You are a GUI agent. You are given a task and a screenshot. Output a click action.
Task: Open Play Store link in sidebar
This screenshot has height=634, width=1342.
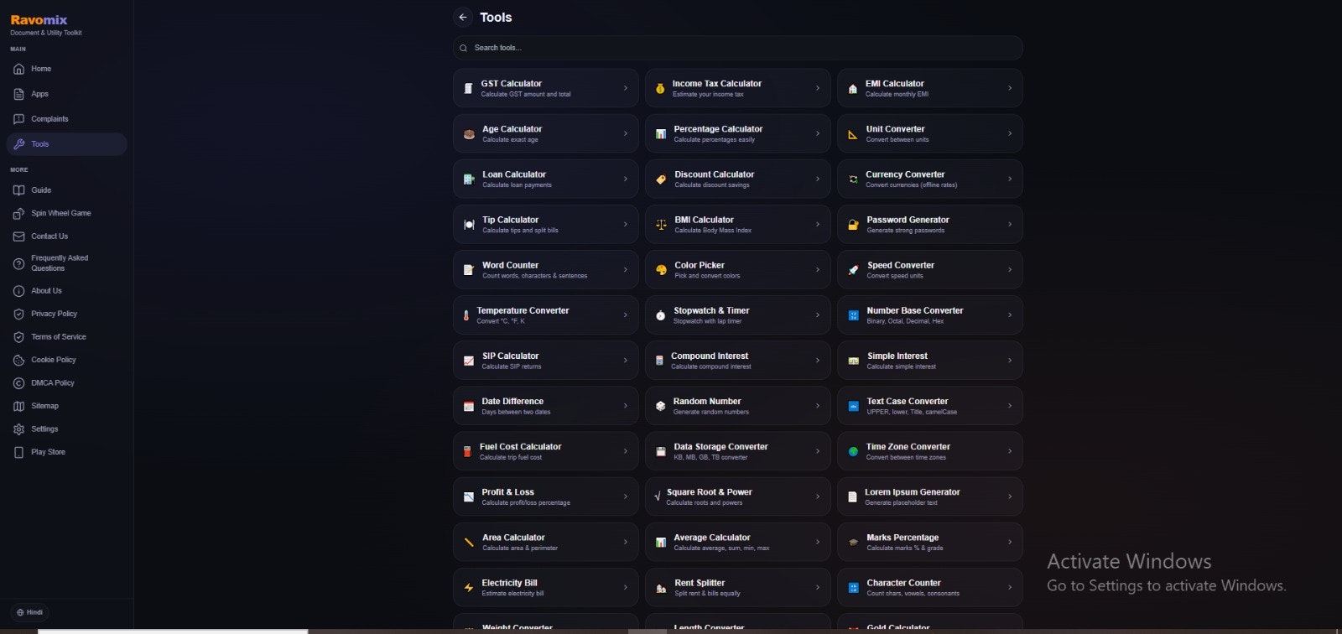click(66, 452)
